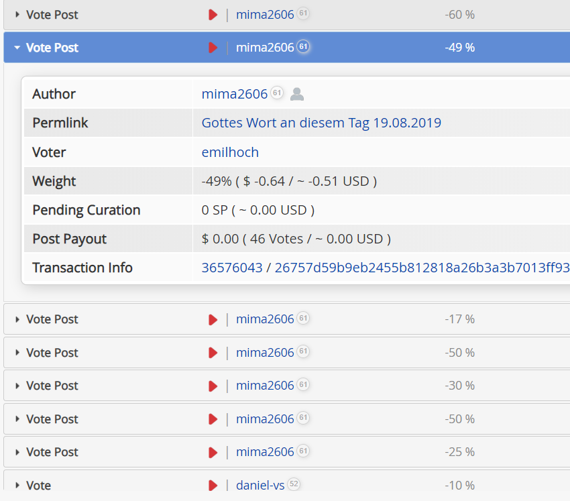Viewport: 570px width, 501px height.
Task: Expand the Vote Post row with -25 %
Action: pyautogui.click(x=17, y=452)
